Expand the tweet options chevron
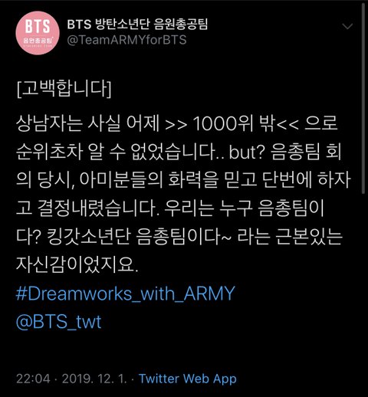 (x=347, y=26)
